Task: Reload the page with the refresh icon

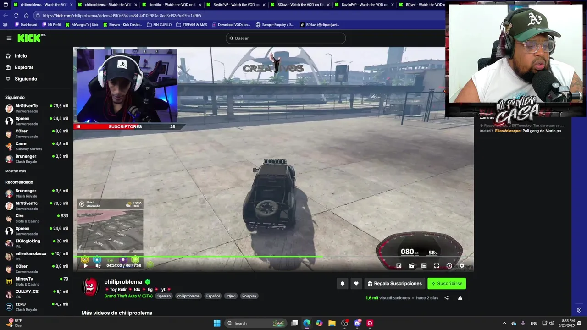Action: coord(16,15)
